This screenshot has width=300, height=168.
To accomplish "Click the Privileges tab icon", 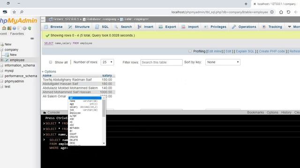I will (x=206, y=27).
